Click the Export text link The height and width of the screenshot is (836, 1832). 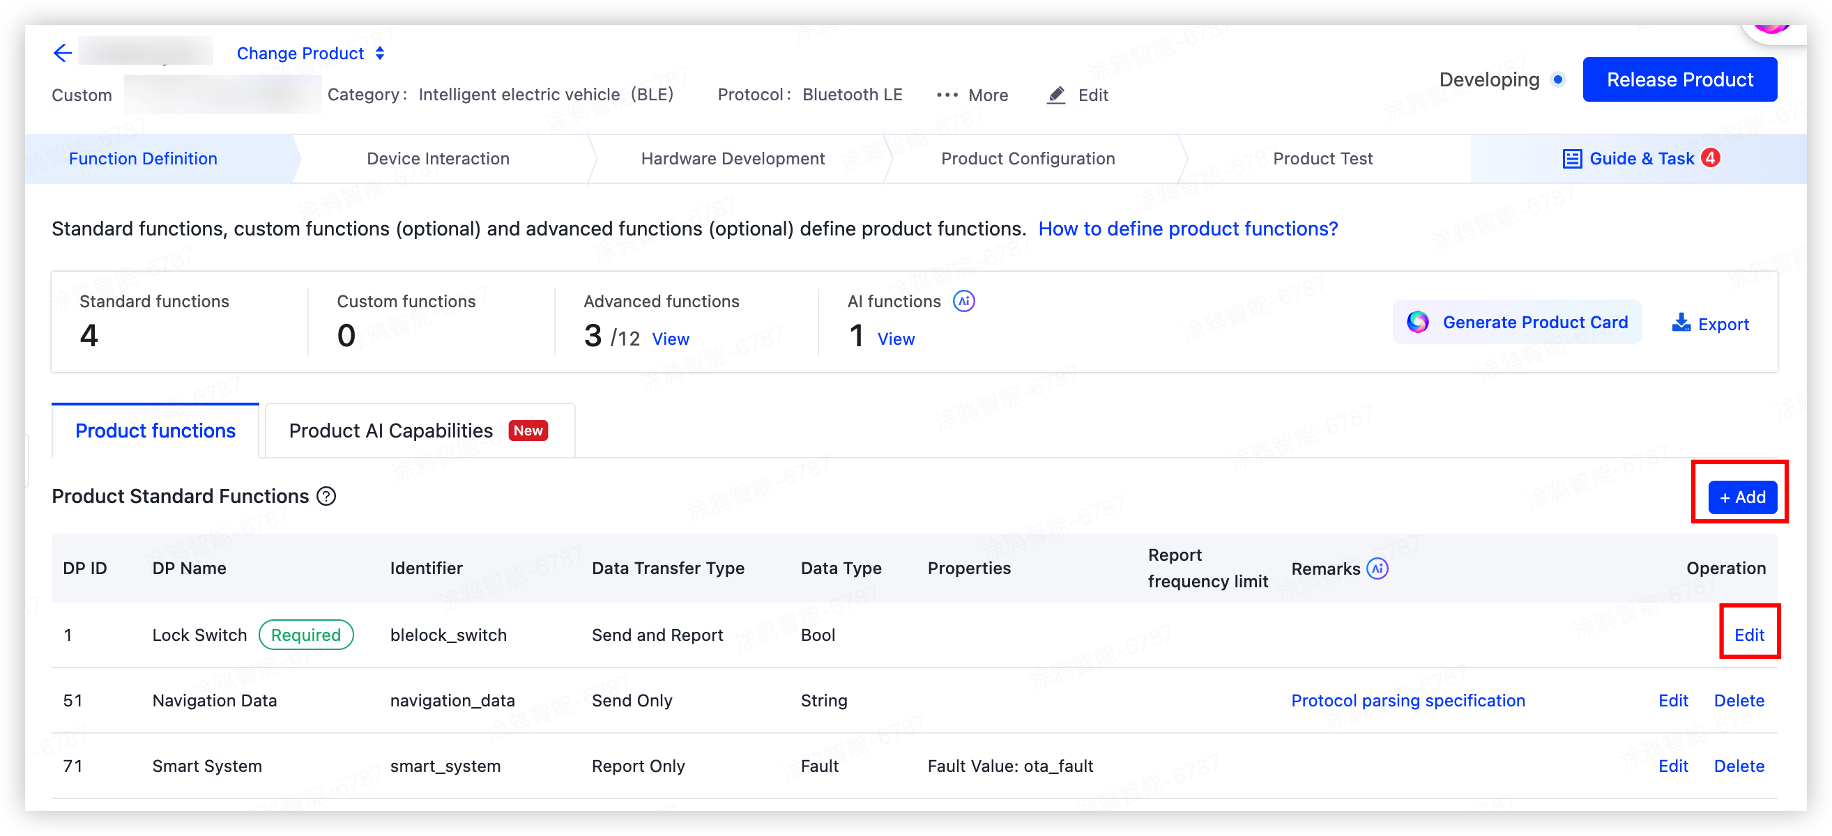1723,324
